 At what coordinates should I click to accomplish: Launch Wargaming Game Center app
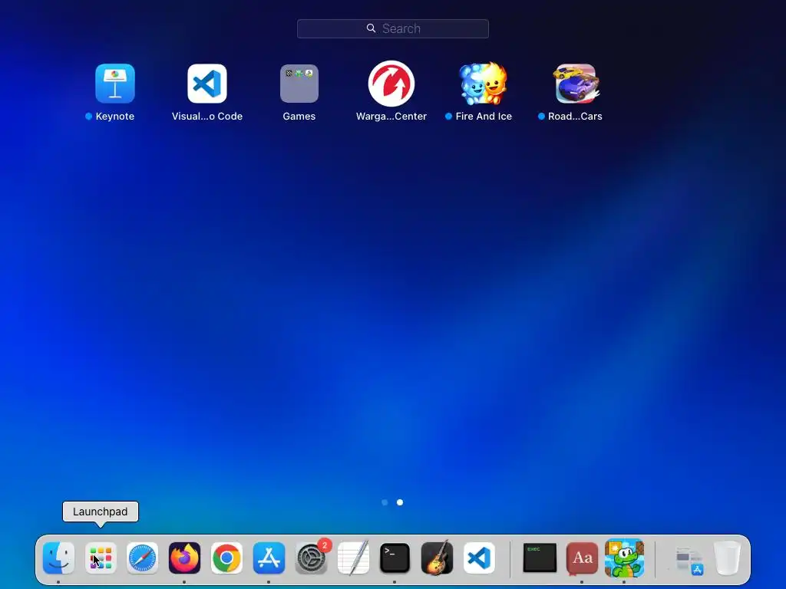(x=391, y=83)
